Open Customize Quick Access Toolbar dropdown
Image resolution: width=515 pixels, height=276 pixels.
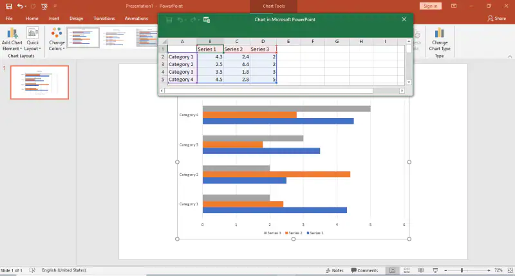[x=55, y=6]
